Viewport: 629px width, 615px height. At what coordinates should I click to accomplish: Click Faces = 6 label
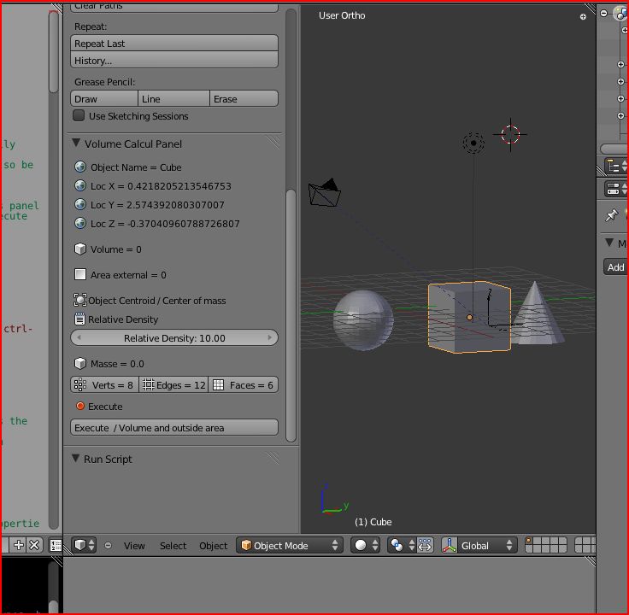(x=251, y=385)
